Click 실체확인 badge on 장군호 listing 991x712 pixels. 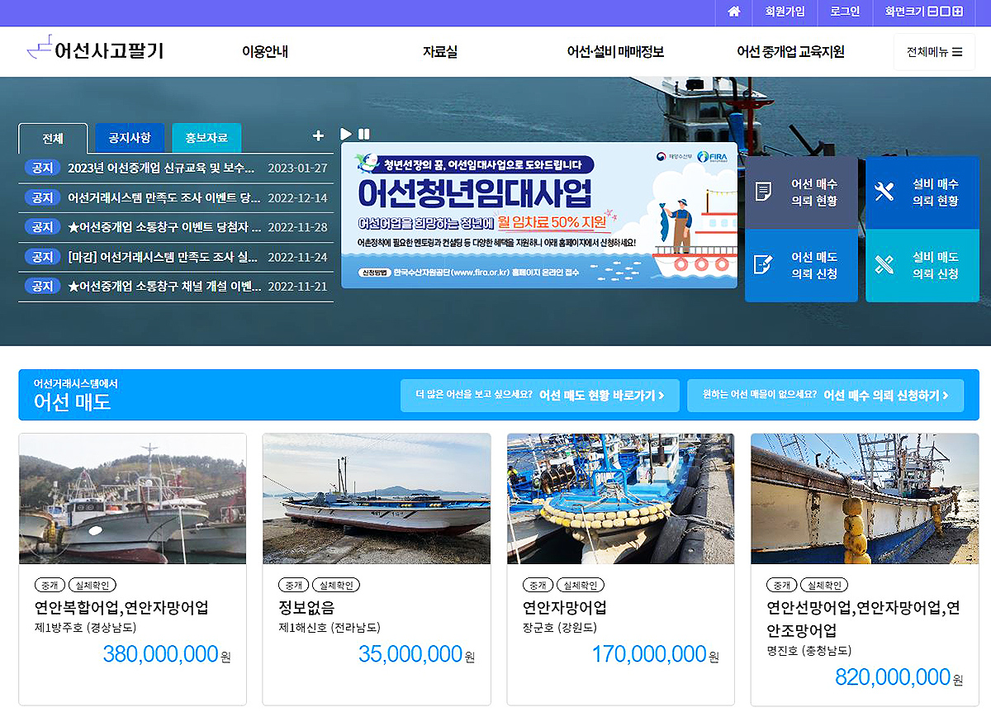point(580,585)
